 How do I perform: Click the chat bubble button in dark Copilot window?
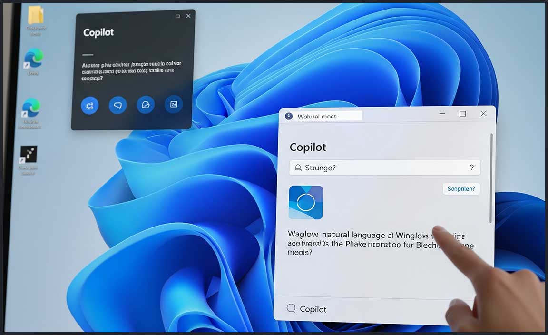click(x=118, y=105)
